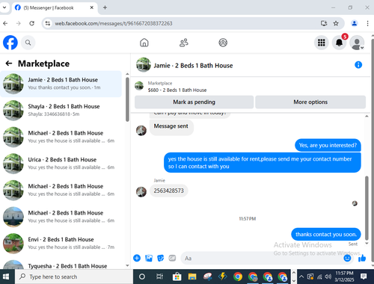Click the Windows taskbar search box

click(x=74, y=277)
